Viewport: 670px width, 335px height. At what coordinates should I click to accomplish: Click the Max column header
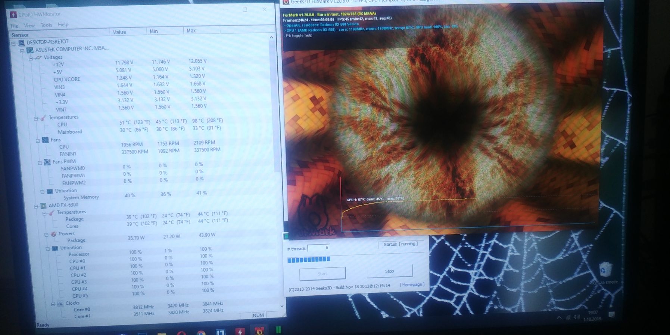(x=191, y=31)
